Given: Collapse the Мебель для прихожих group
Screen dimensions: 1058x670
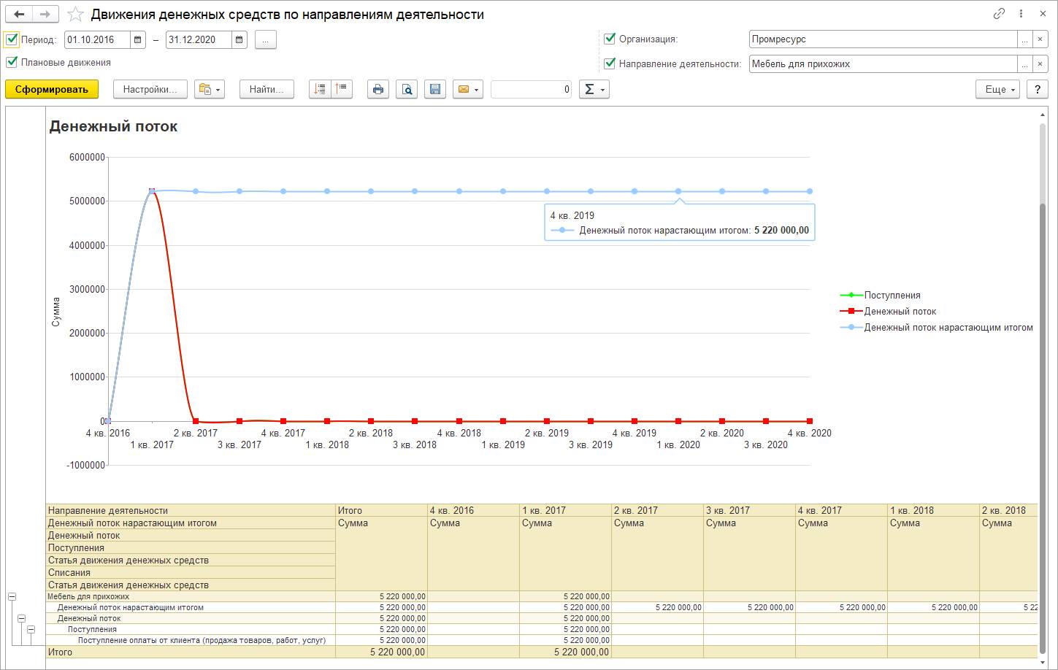Looking at the screenshot, I should 12,596.
